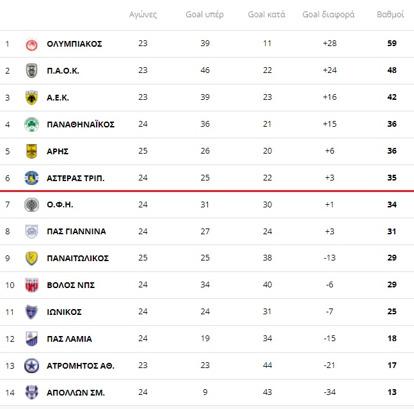
Task: Click the Panathinaikos green shamrock crest
Action: point(31,124)
